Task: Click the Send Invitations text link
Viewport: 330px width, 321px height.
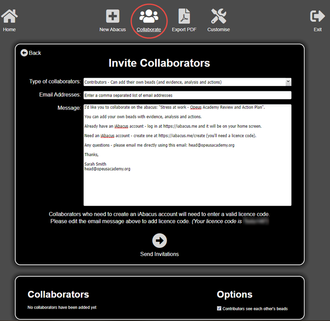Action: pos(159,254)
